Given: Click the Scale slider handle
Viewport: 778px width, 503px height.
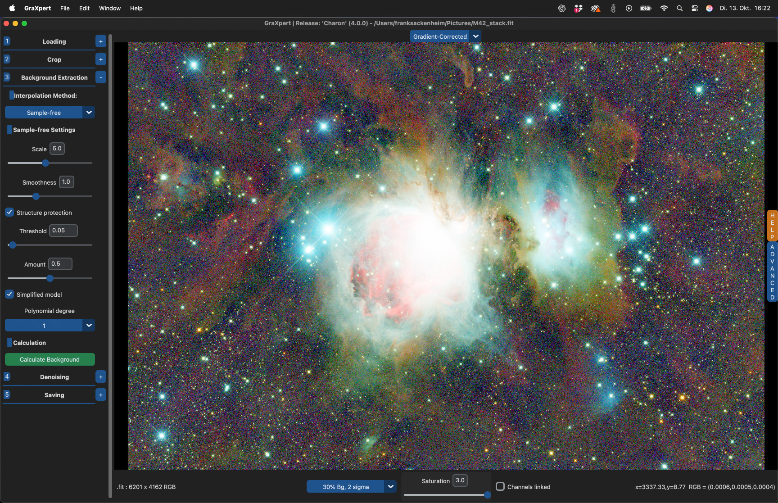Looking at the screenshot, I should [45, 163].
